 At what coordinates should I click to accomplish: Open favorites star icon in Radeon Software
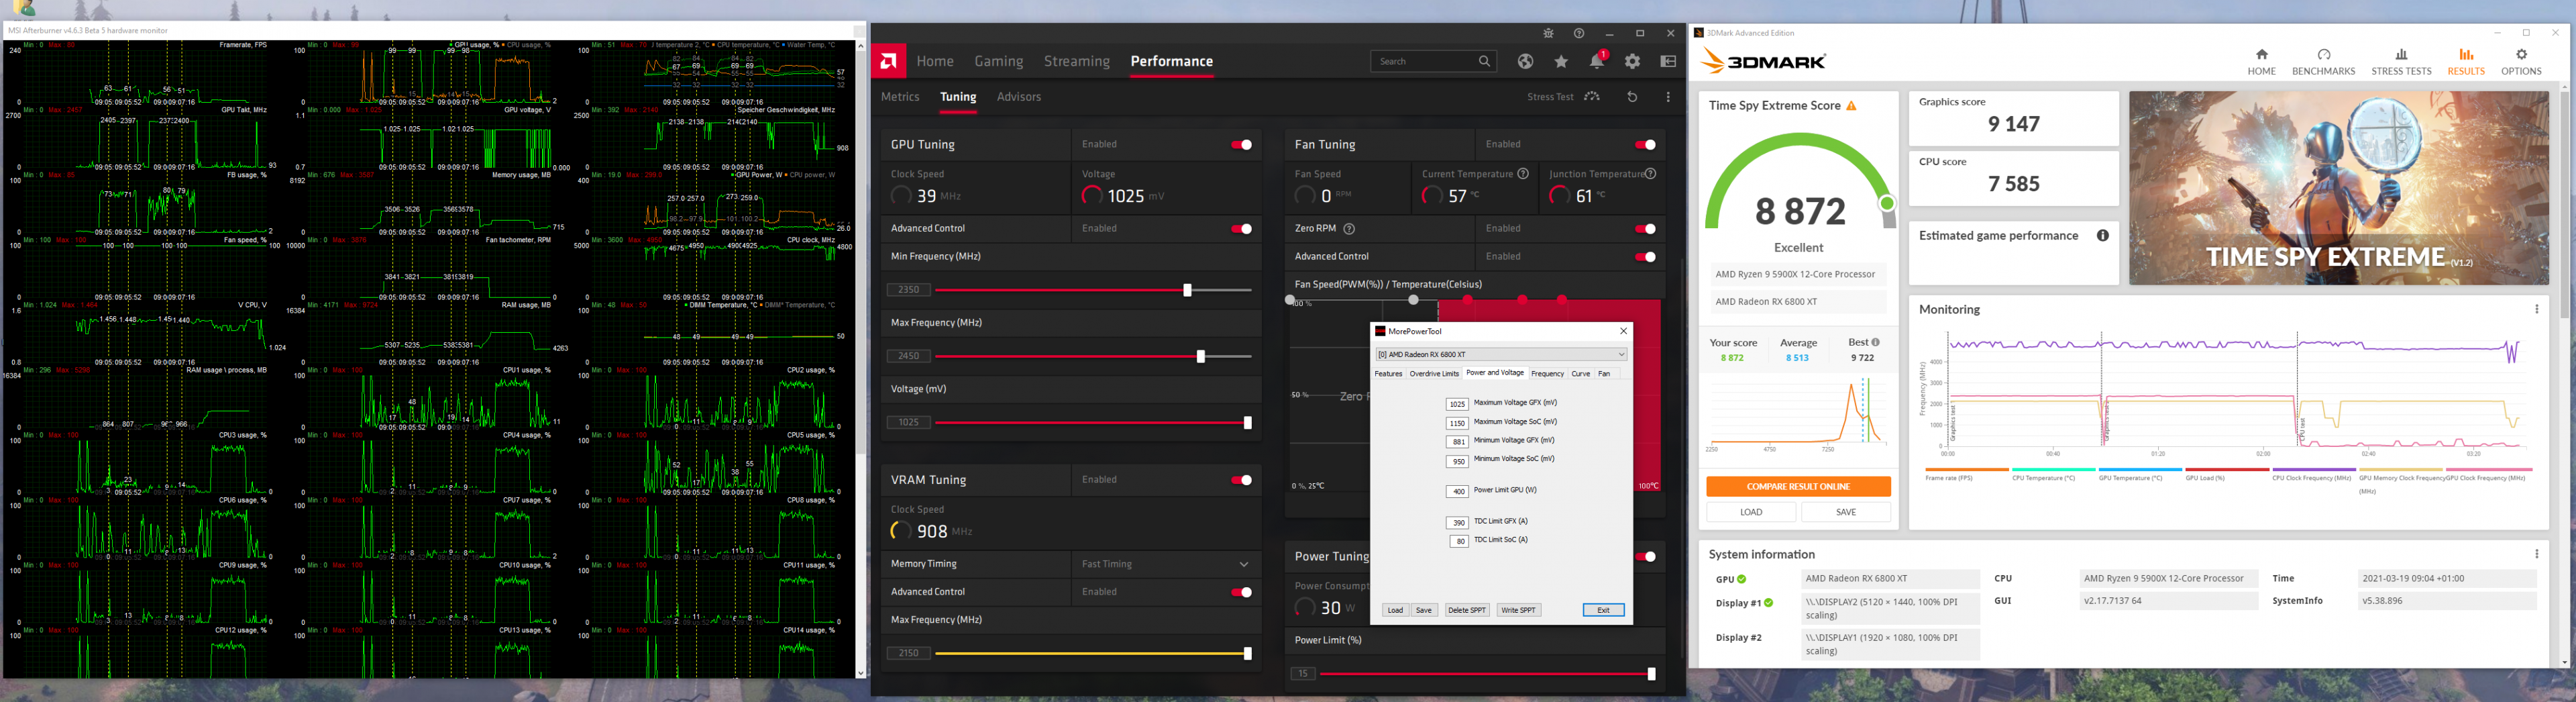point(1561,61)
